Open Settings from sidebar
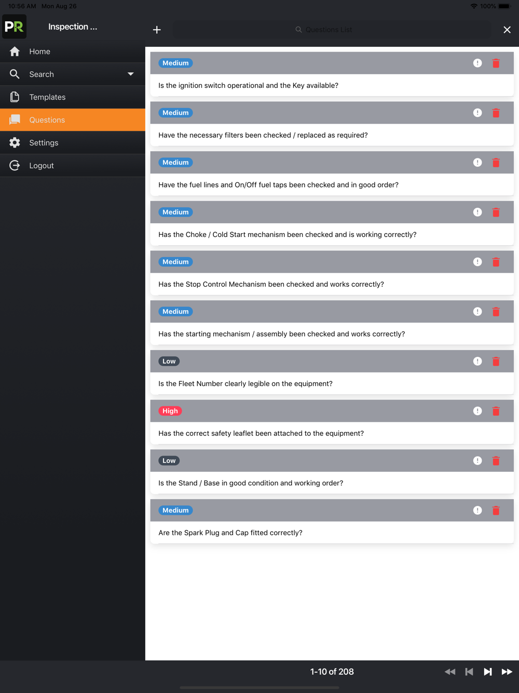This screenshot has height=693, width=519. (x=73, y=143)
